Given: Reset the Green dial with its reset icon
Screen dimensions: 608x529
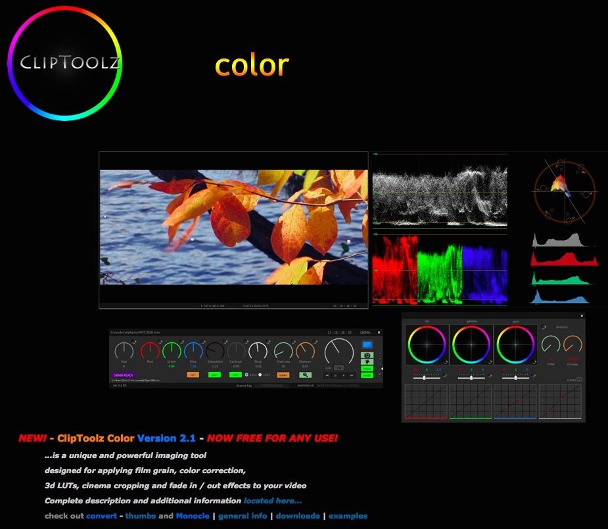Looking at the screenshot, I should (181, 342).
